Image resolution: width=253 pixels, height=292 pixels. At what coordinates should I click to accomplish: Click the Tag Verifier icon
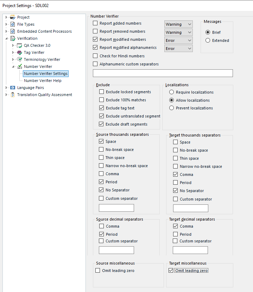coord(19,52)
